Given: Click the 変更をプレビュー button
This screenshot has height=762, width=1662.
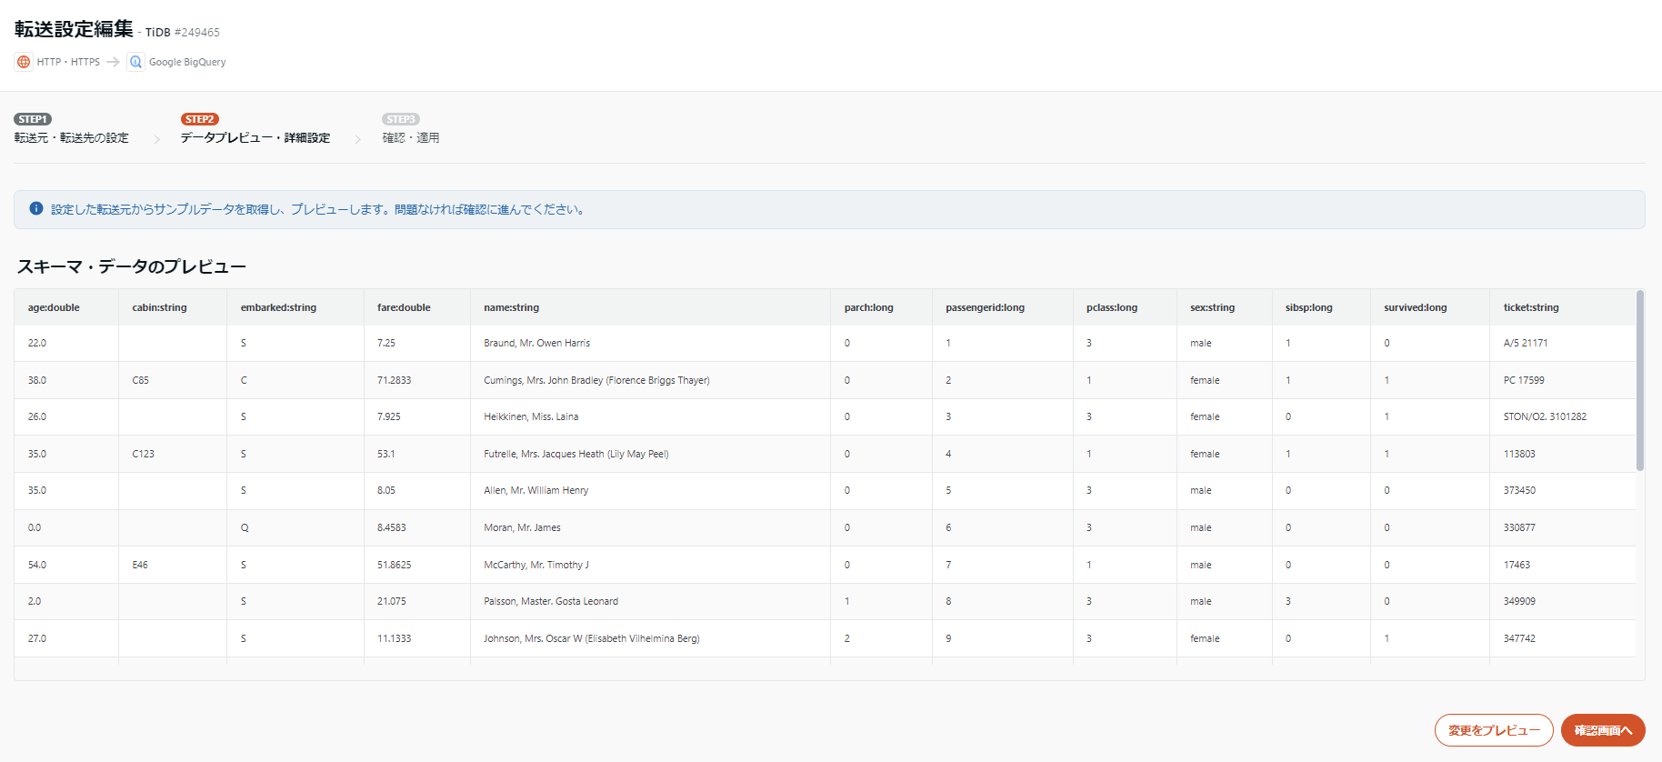Looking at the screenshot, I should pos(1494,730).
